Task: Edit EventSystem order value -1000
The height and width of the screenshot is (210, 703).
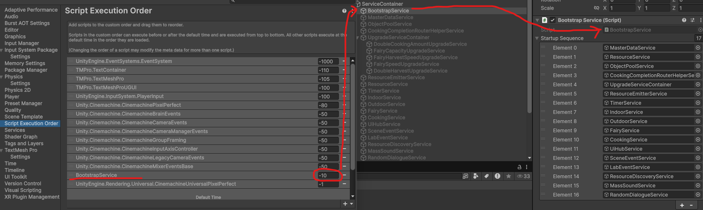Action: coord(328,61)
